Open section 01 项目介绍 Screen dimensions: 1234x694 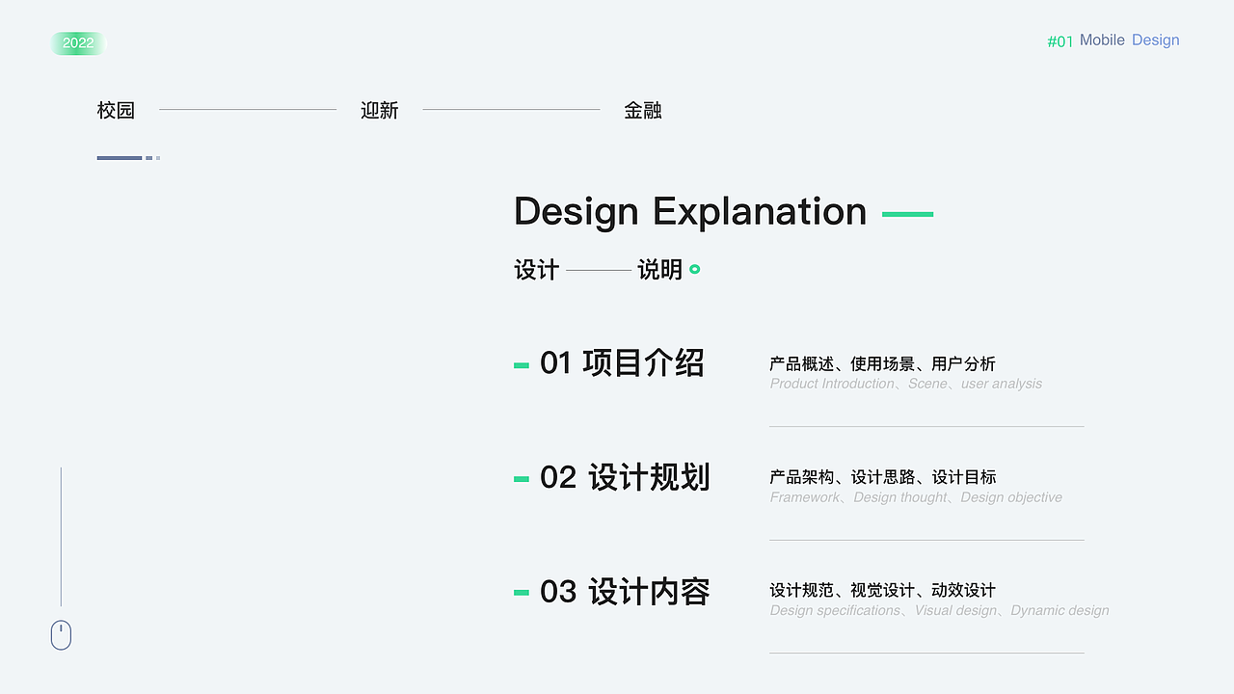point(622,363)
